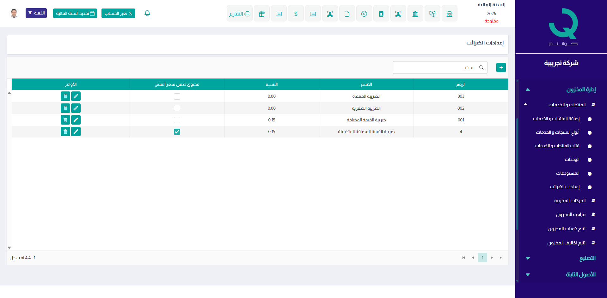Click the plain dollar sign toolbar icon

[296, 14]
